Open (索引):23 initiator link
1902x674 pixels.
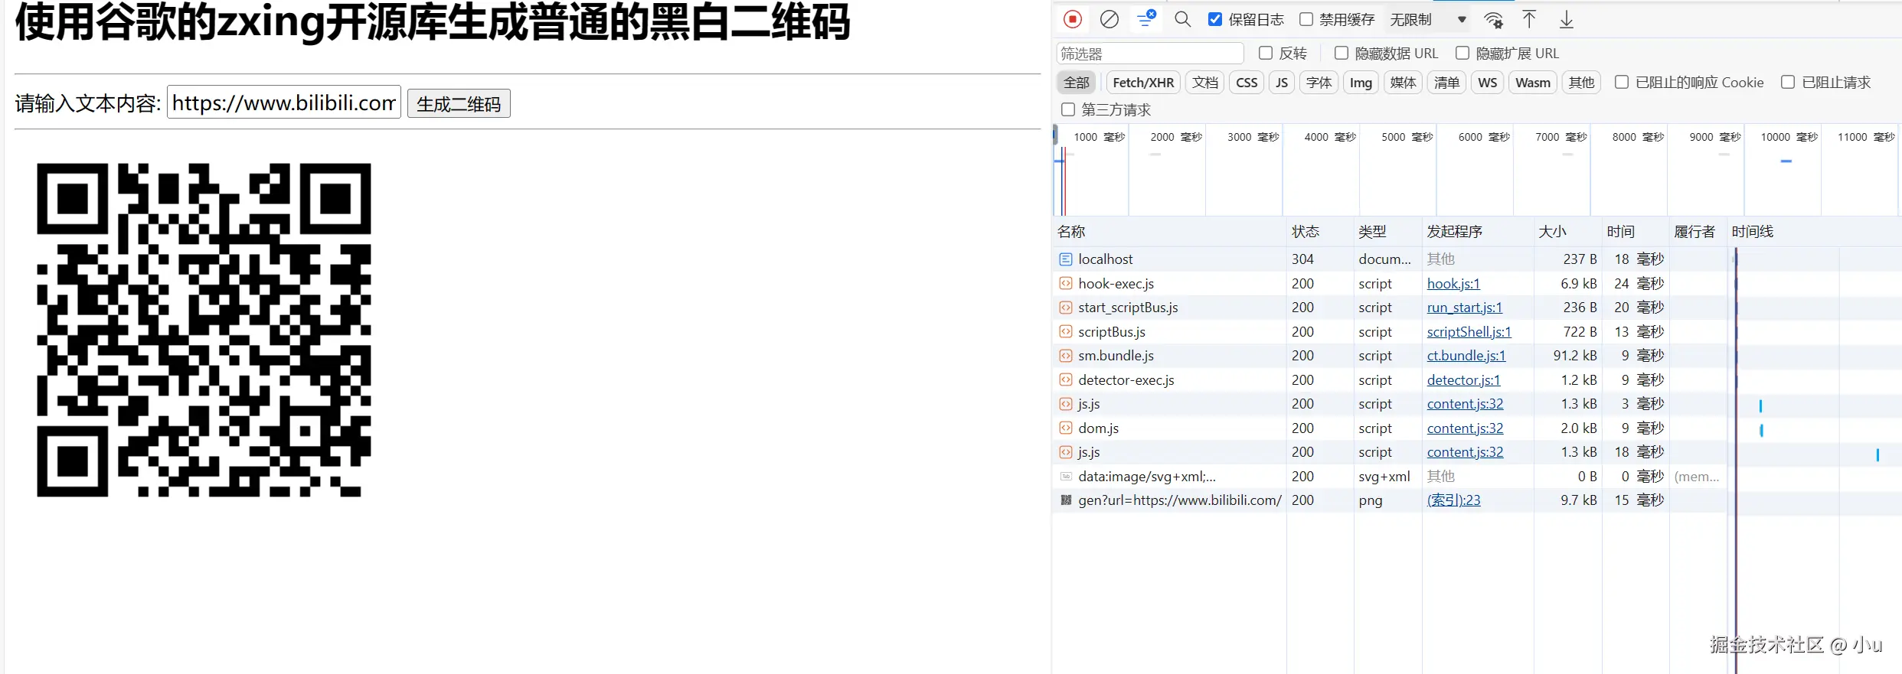[x=1454, y=500]
